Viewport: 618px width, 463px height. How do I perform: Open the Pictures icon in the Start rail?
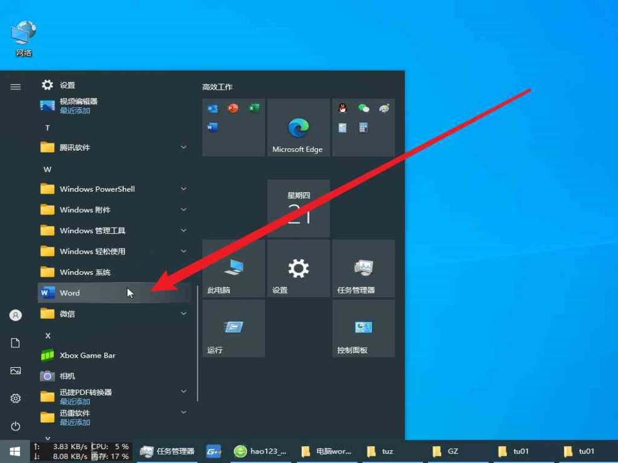pos(15,371)
